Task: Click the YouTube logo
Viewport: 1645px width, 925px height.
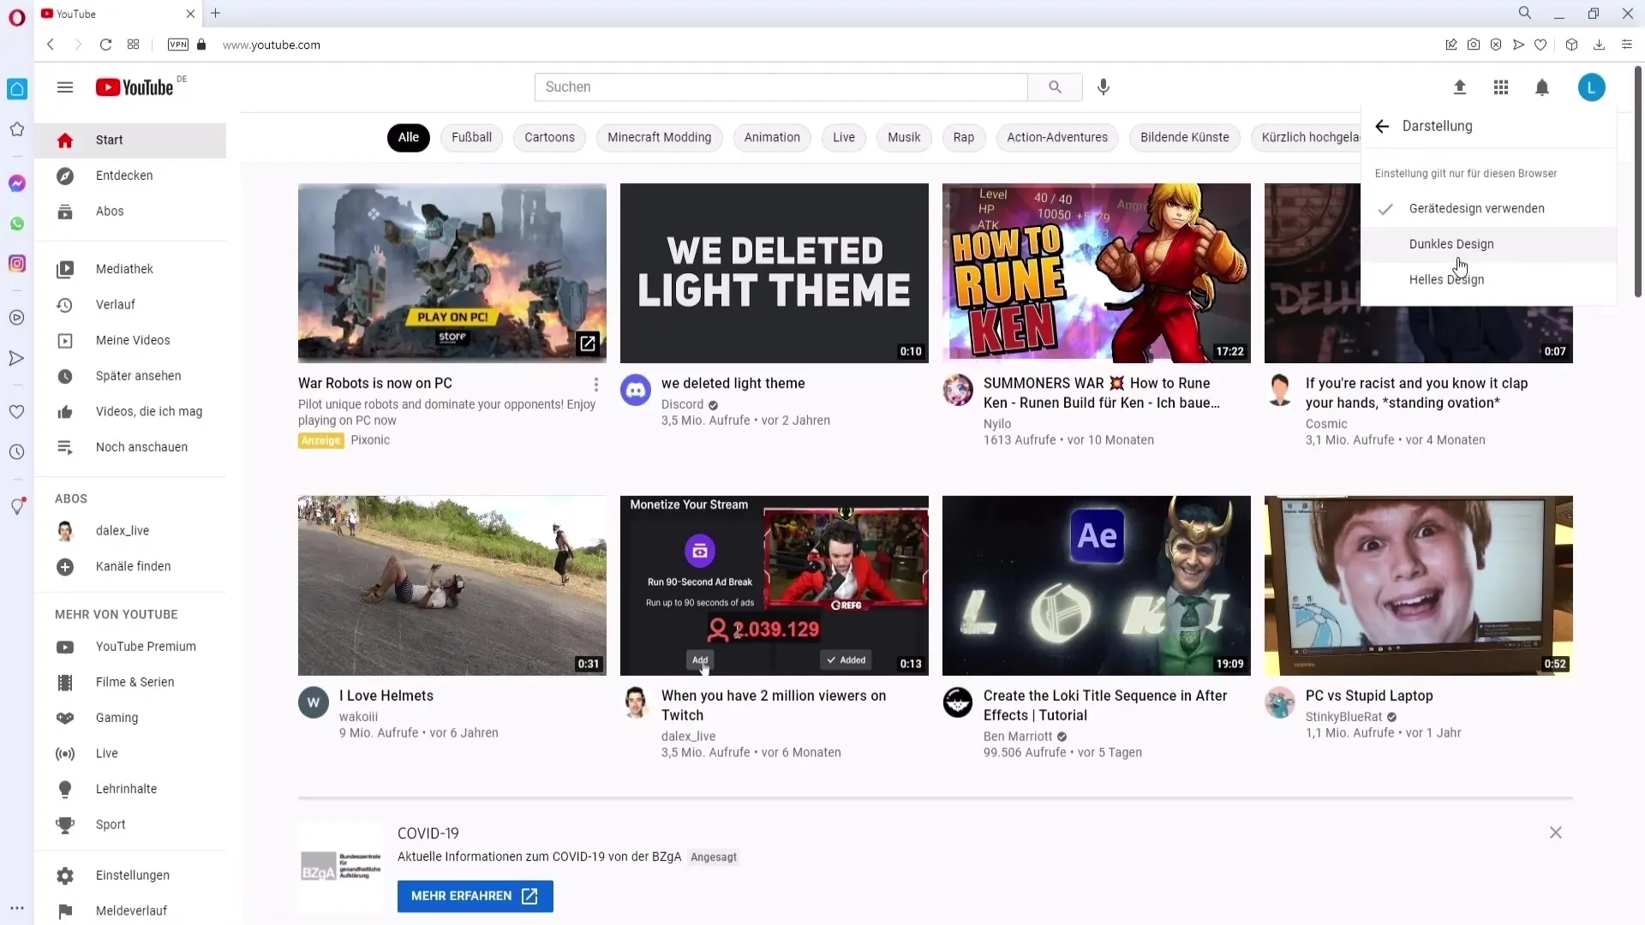Action: click(135, 87)
